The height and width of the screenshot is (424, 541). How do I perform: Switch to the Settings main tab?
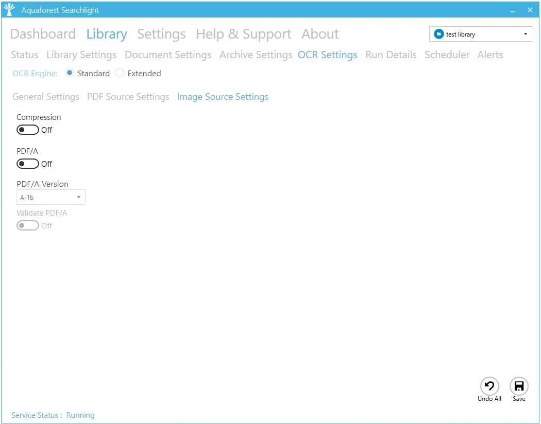[161, 34]
